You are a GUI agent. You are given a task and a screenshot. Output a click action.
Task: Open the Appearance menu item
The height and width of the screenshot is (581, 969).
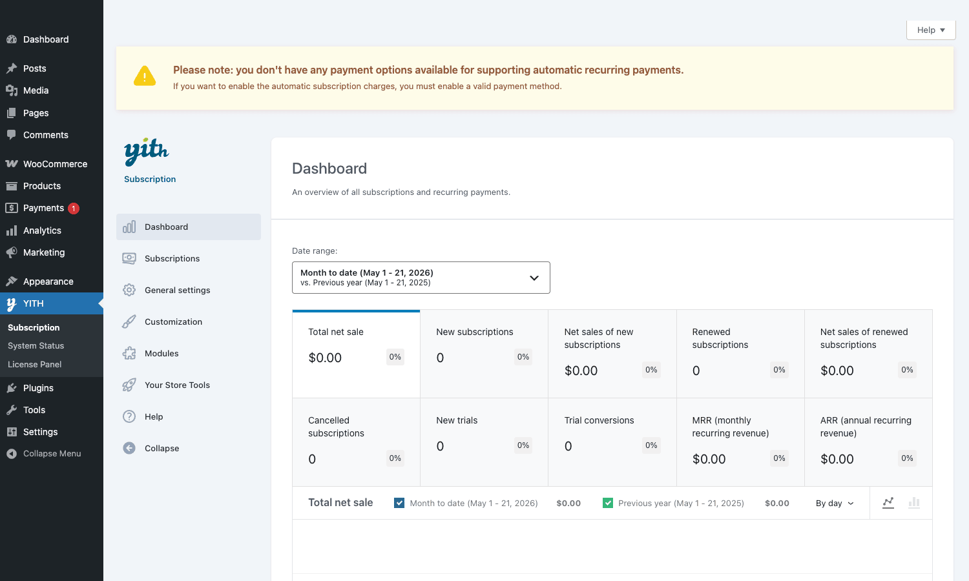click(x=52, y=281)
